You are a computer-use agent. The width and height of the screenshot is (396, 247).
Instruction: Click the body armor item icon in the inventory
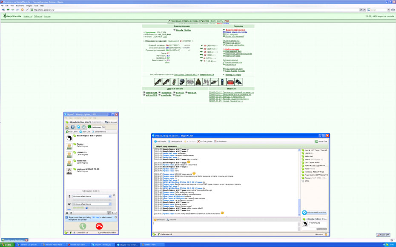pos(190,82)
